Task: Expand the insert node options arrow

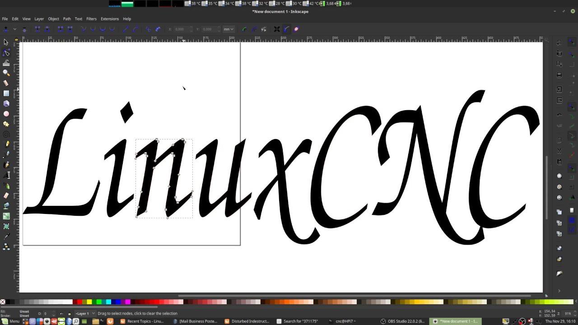Action: [x=14, y=29]
